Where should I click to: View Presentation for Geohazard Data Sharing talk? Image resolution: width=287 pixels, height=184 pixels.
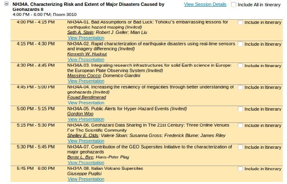pos(86,141)
